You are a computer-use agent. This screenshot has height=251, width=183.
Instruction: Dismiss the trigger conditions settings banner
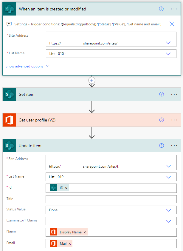(172, 24)
